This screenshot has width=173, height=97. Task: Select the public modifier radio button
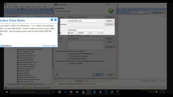(69, 33)
